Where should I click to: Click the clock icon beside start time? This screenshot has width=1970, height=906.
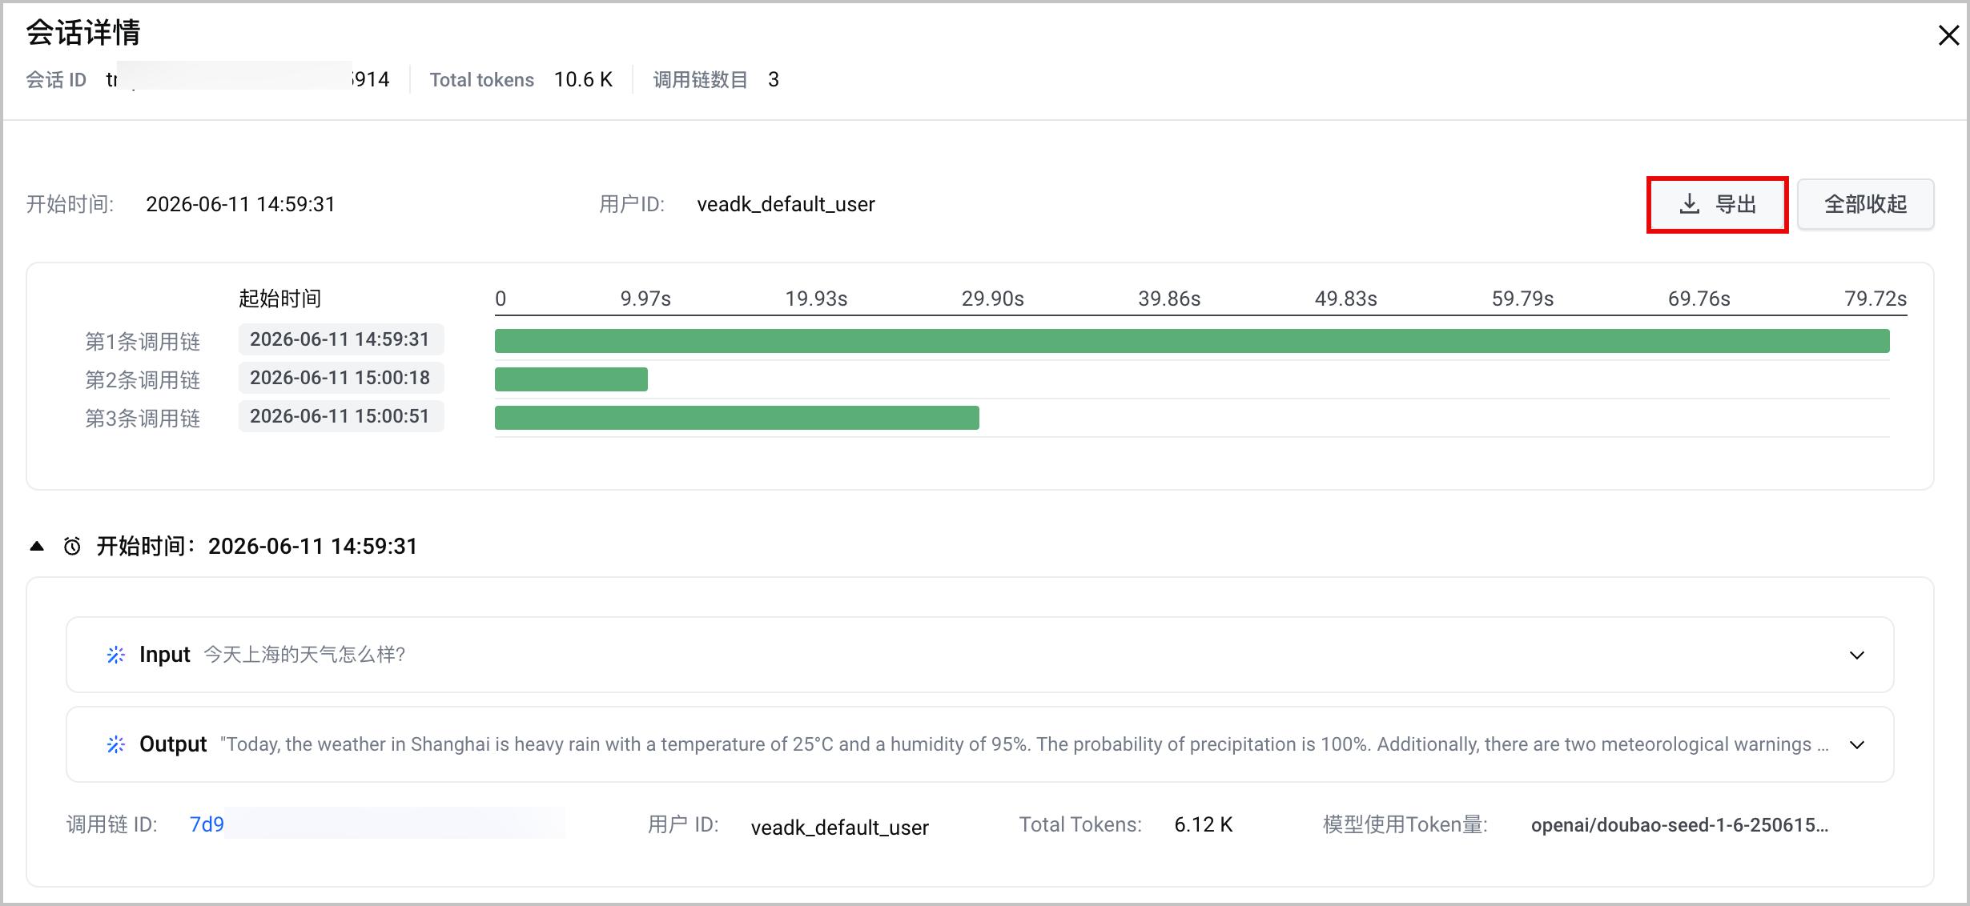click(72, 547)
